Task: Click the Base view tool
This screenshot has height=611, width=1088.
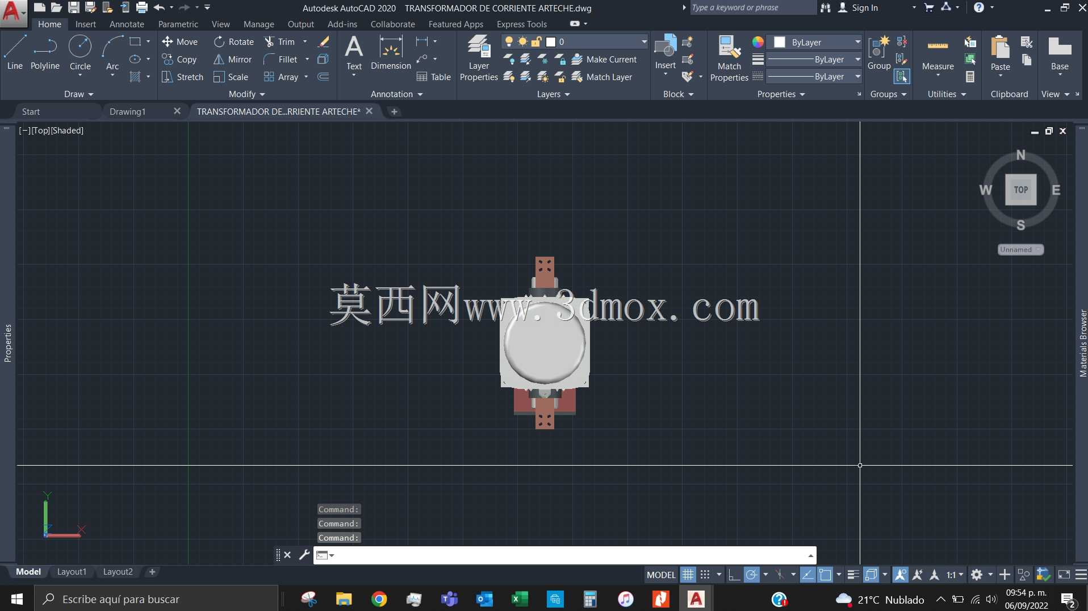Action: [x=1060, y=54]
